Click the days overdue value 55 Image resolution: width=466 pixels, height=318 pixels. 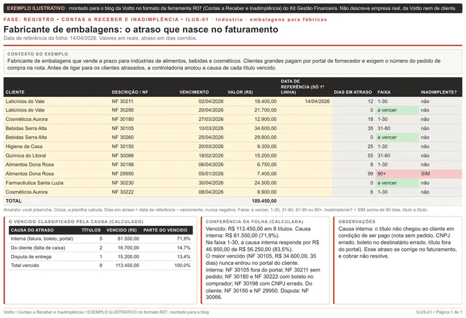coord(370,155)
